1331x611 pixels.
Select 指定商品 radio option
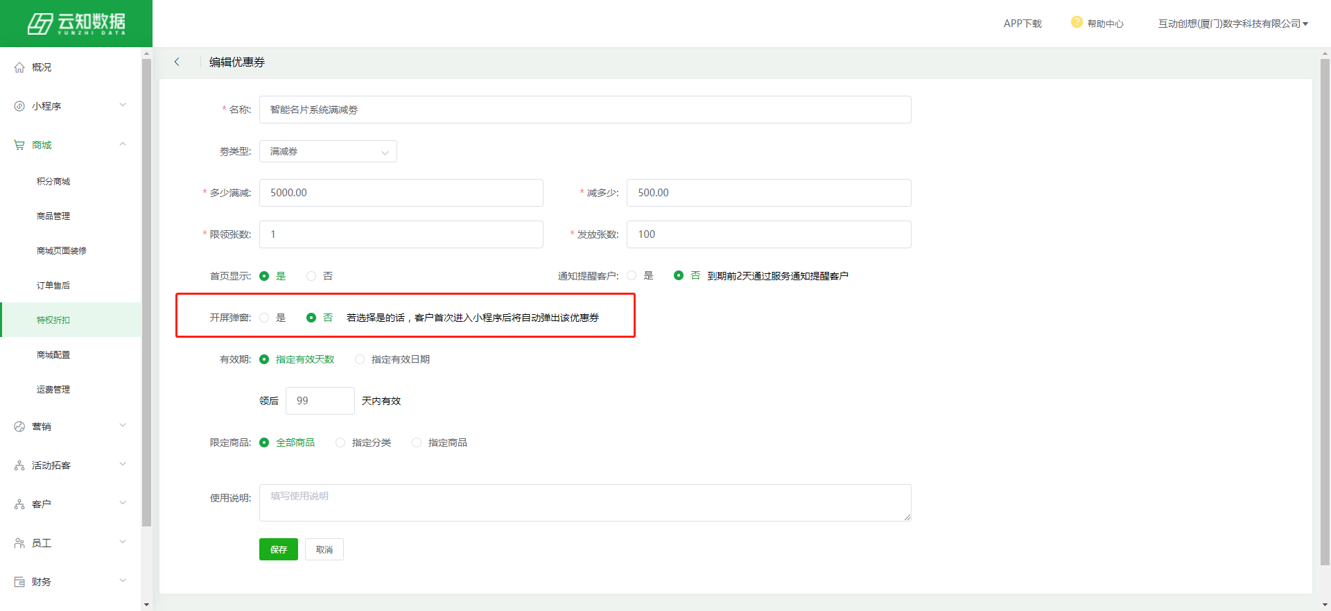point(440,442)
